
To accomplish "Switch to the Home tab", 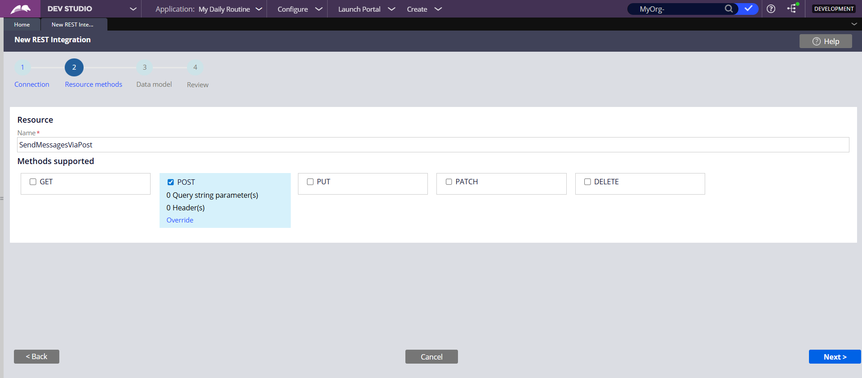I will (x=22, y=25).
